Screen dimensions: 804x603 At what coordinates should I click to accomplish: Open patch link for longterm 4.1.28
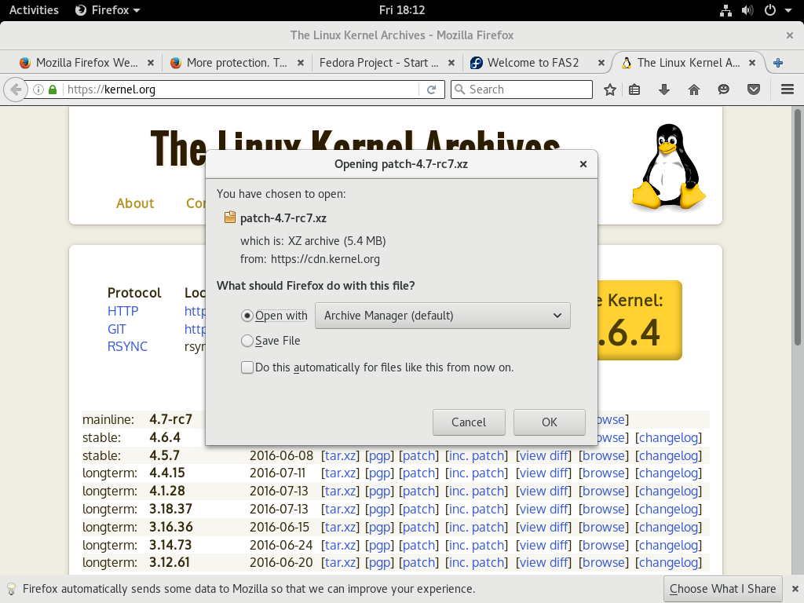pyautogui.click(x=419, y=492)
